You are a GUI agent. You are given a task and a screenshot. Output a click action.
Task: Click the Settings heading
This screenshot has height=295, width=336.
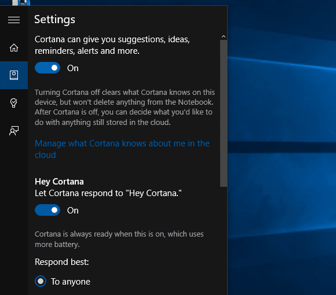point(54,20)
